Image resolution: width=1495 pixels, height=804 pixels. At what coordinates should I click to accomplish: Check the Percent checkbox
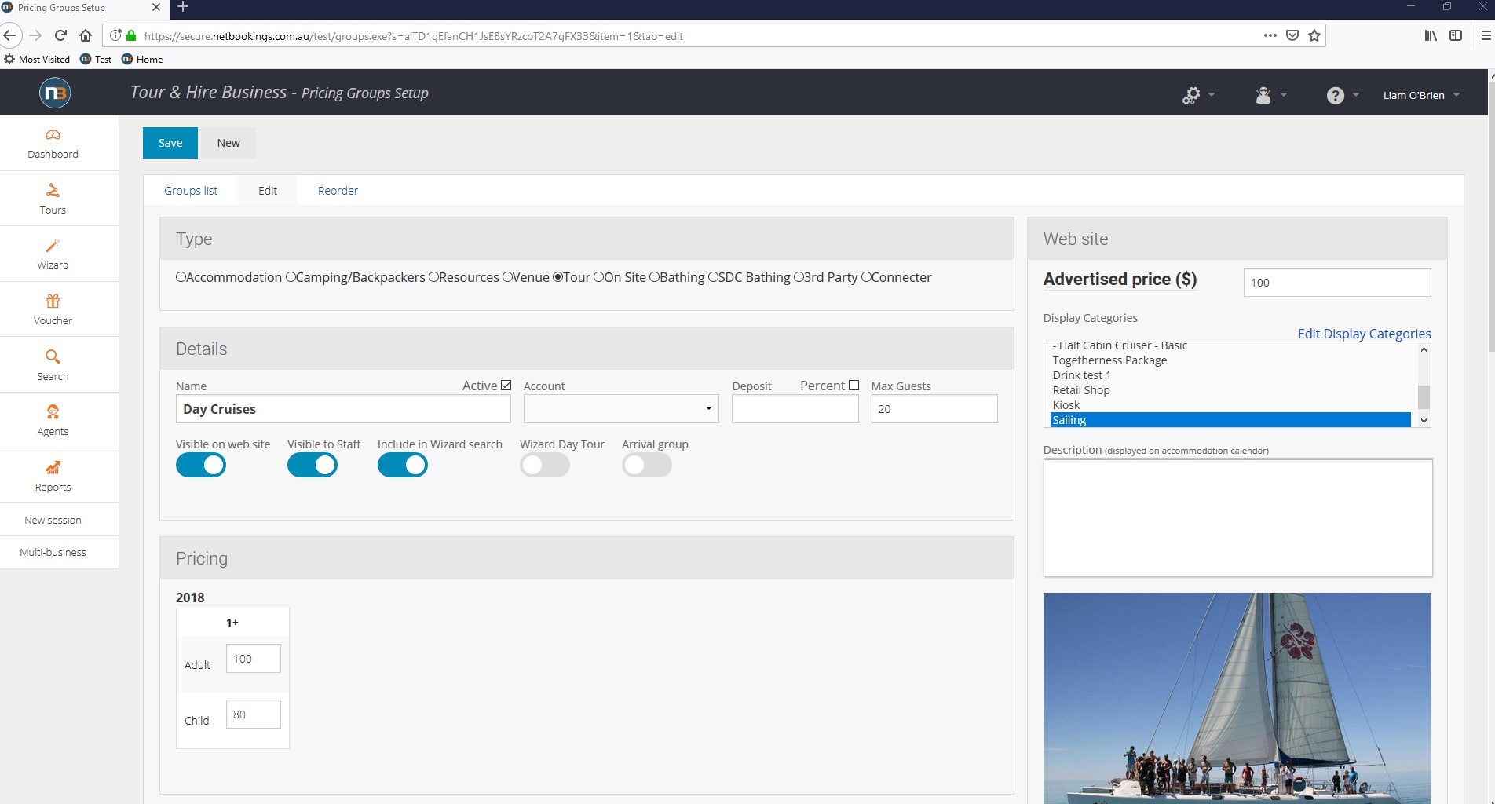tap(854, 386)
